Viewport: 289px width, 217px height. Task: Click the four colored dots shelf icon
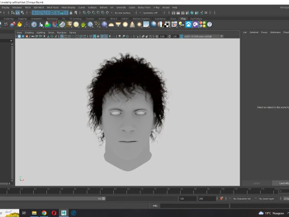(202, 25)
